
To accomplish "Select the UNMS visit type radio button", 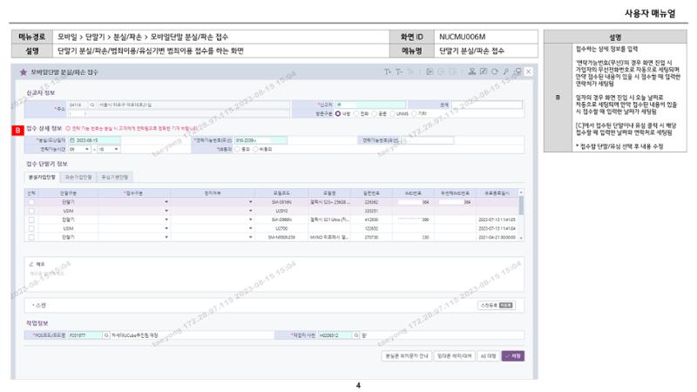I will click(x=393, y=114).
